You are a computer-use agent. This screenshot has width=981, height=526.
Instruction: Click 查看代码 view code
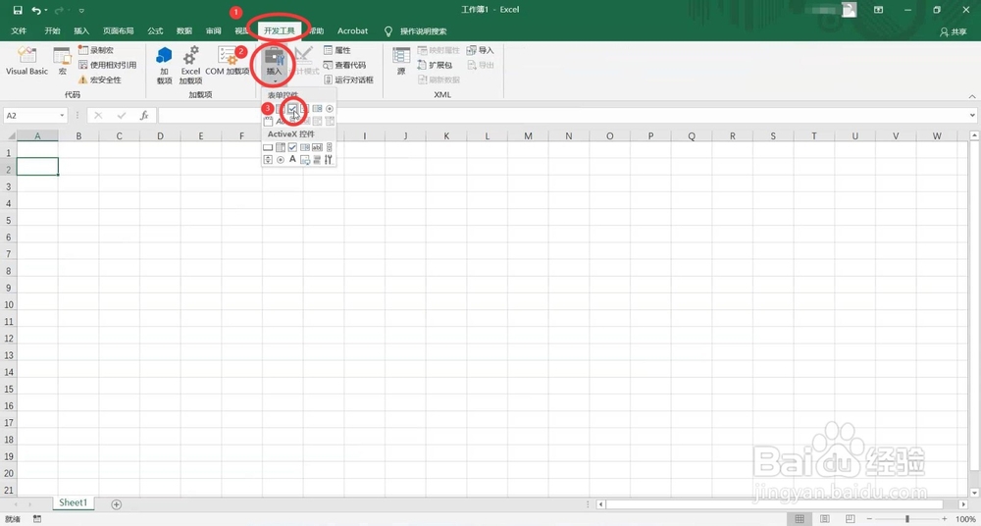(344, 65)
